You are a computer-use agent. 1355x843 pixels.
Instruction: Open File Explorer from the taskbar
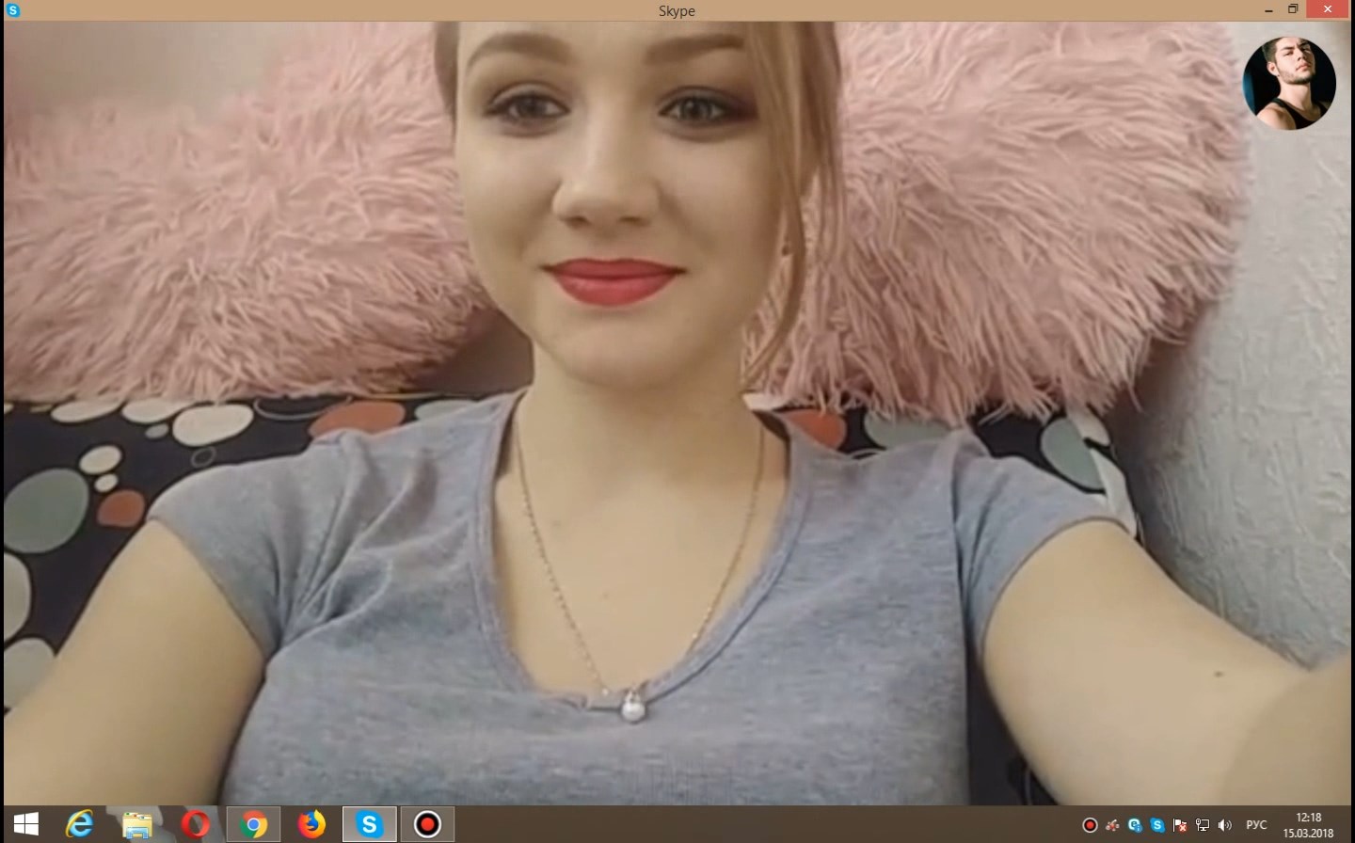(x=137, y=825)
